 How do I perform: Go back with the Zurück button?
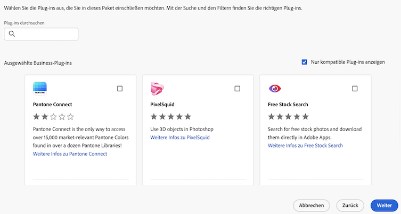point(350,206)
